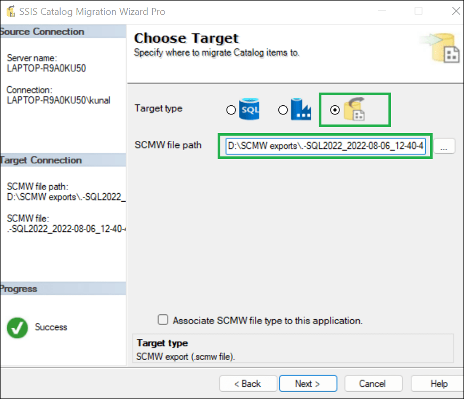464x399 pixels.
Task: Click the SQL Server database icon
Action: pos(249,109)
